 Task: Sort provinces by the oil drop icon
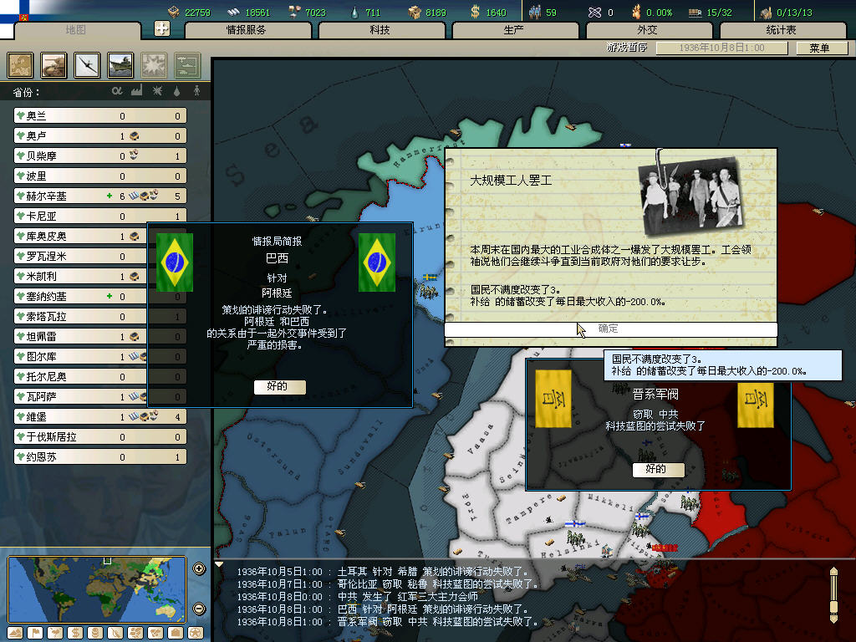click(x=177, y=91)
